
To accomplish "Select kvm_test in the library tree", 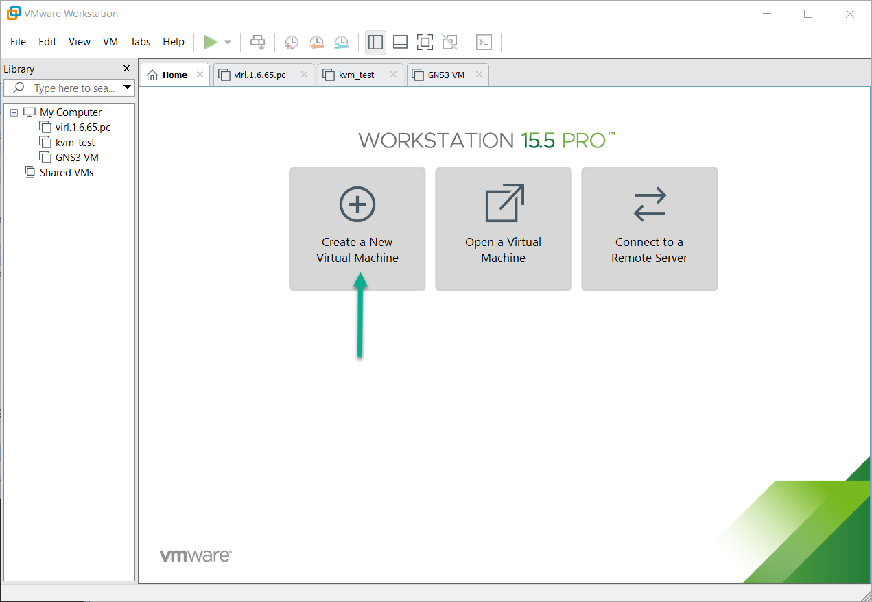I will tap(75, 143).
